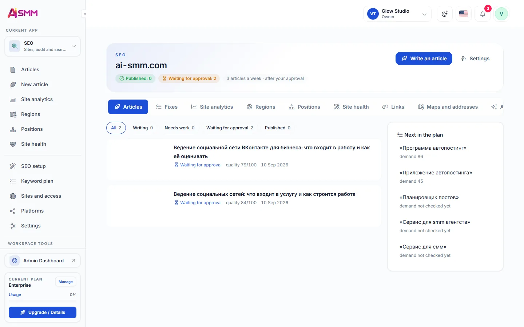
Task: Open the Admin Dashboard link
Action: coord(43,261)
